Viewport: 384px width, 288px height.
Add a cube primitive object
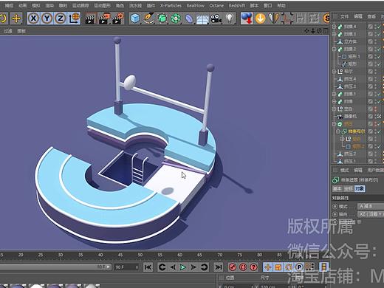pyautogui.click(x=135, y=18)
